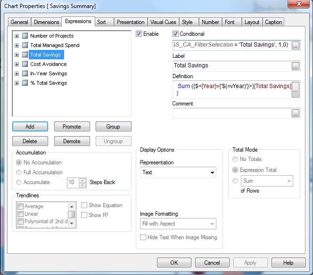
Task: Confirm changes with the OK button
Action: tap(174, 262)
